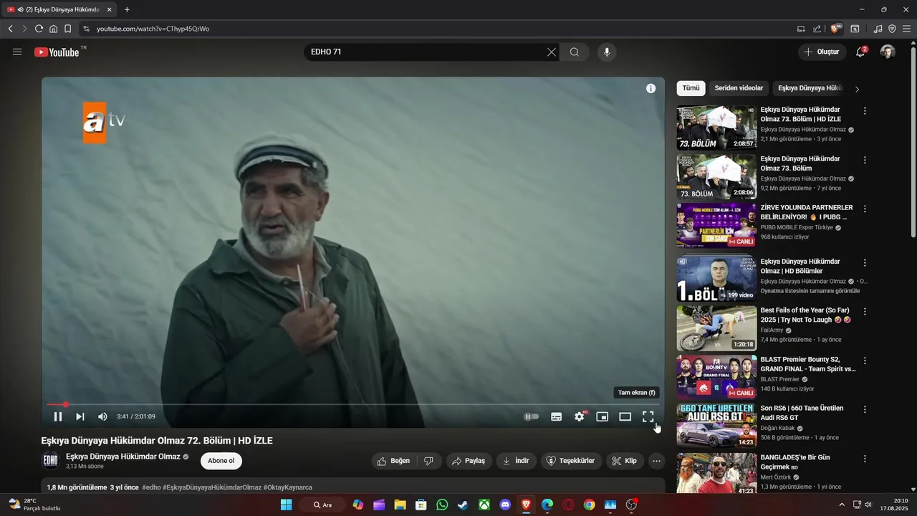Select the Tümü filter chip
The width and height of the screenshot is (917, 516).
coord(691,88)
